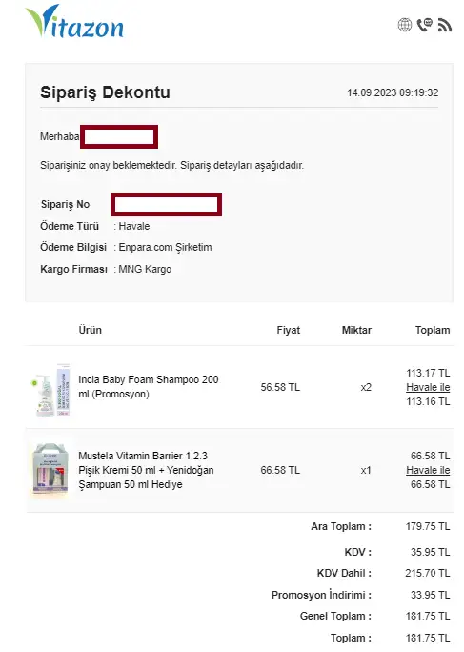Click the MNG Kargo shipping company text

click(145, 269)
